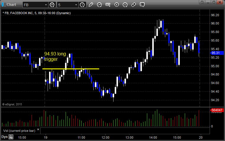Viewport: 225px width, 141px height.
Task: Open the GET tools icon
Action: 108,5
